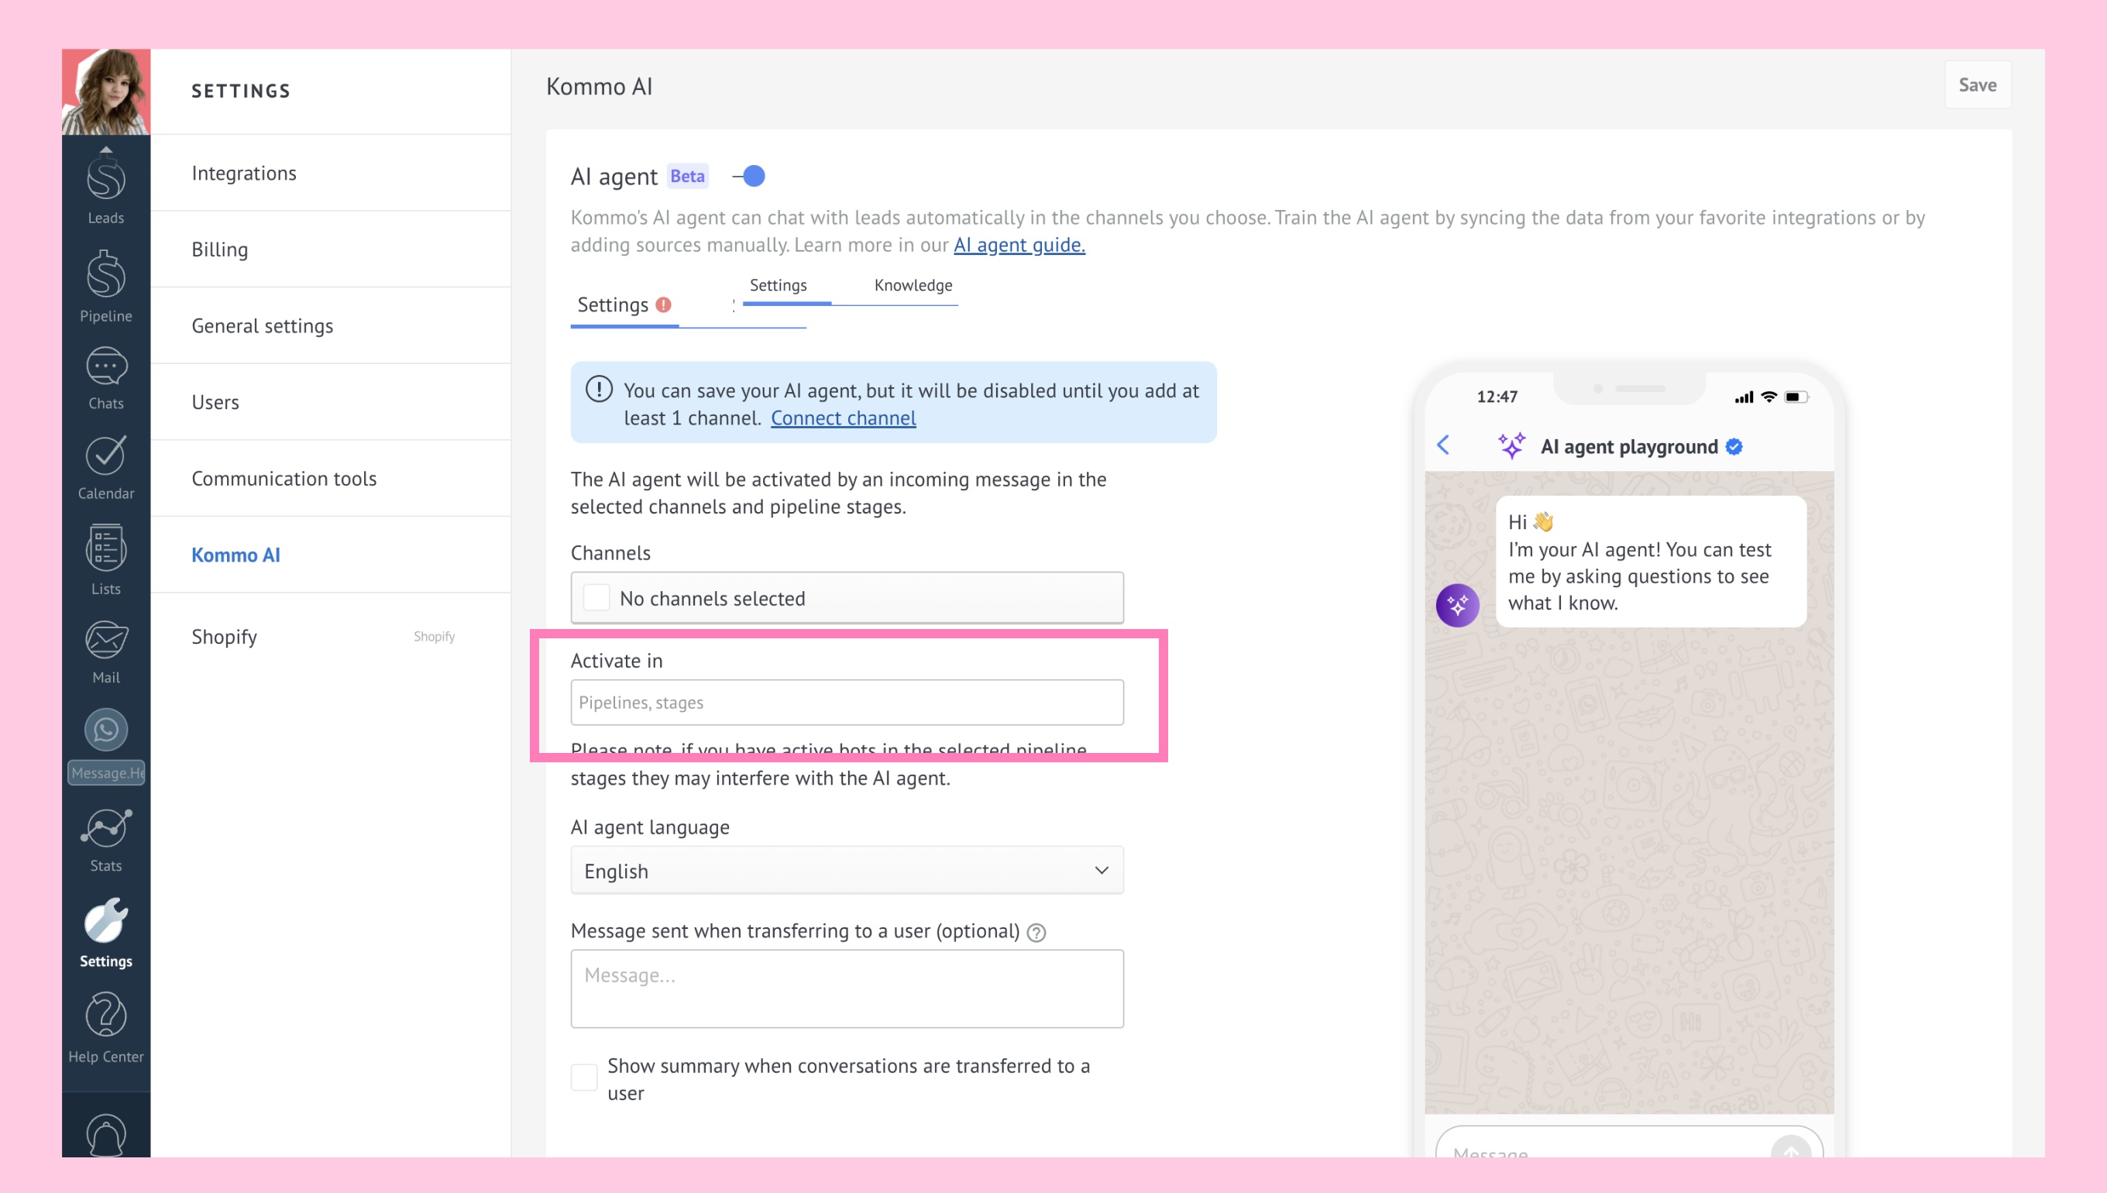Click the AI agent language label
The image size is (2107, 1193).
point(650,827)
